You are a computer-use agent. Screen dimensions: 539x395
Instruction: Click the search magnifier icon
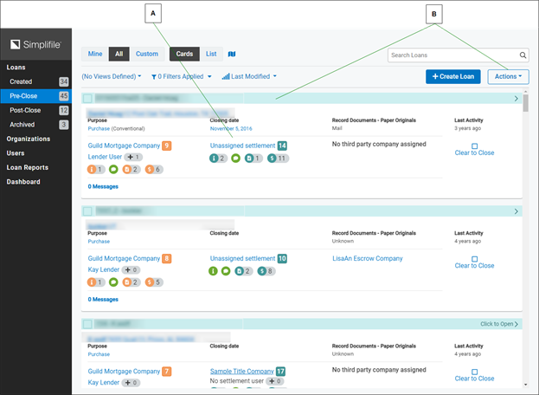pos(523,55)
